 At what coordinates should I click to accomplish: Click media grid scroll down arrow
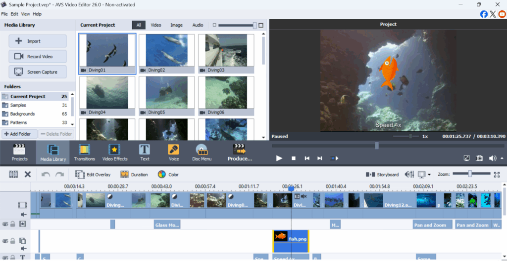coord(263,137)
